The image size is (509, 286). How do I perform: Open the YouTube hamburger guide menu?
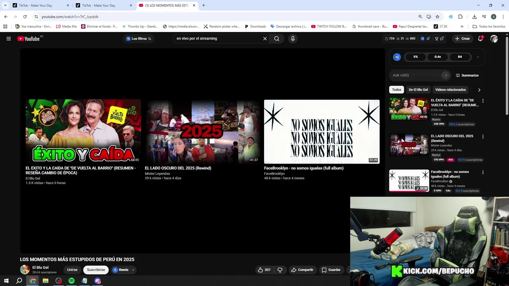8,39
